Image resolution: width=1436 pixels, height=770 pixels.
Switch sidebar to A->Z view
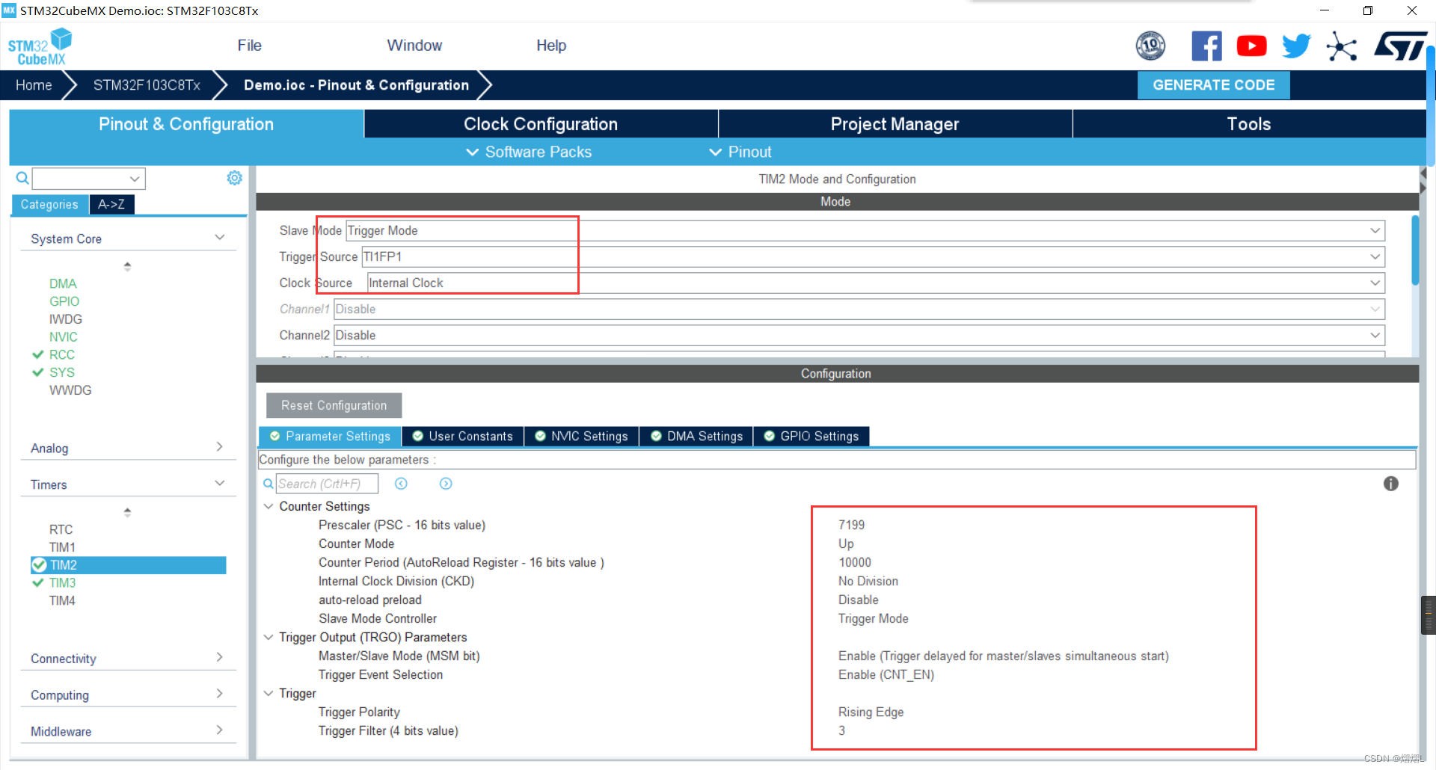pyautogui.click(x=111, y=204)
